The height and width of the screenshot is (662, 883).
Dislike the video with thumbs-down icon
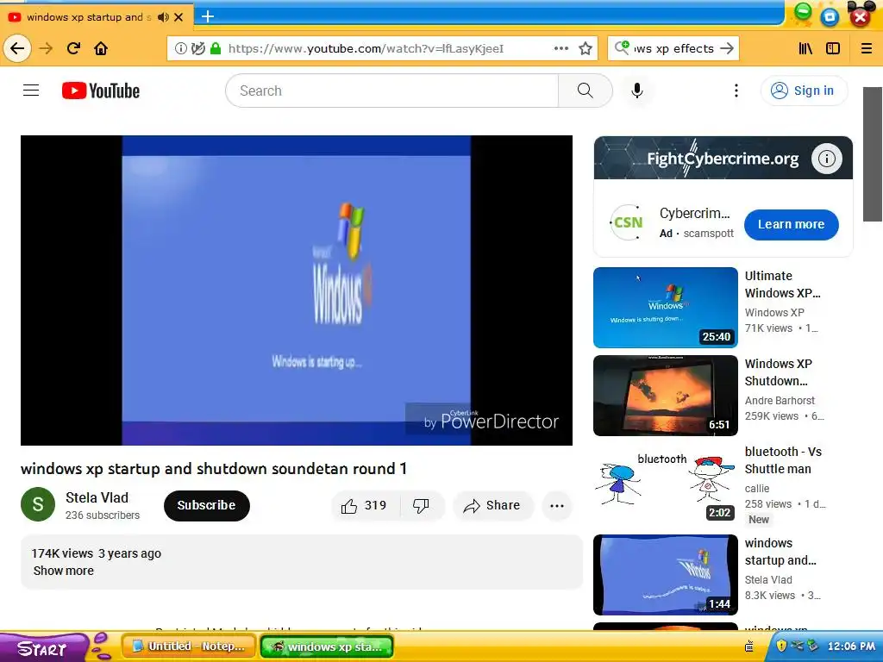[x=421, y=505]
